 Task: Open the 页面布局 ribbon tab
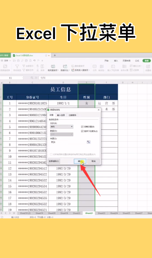click(x=126, y=61)
